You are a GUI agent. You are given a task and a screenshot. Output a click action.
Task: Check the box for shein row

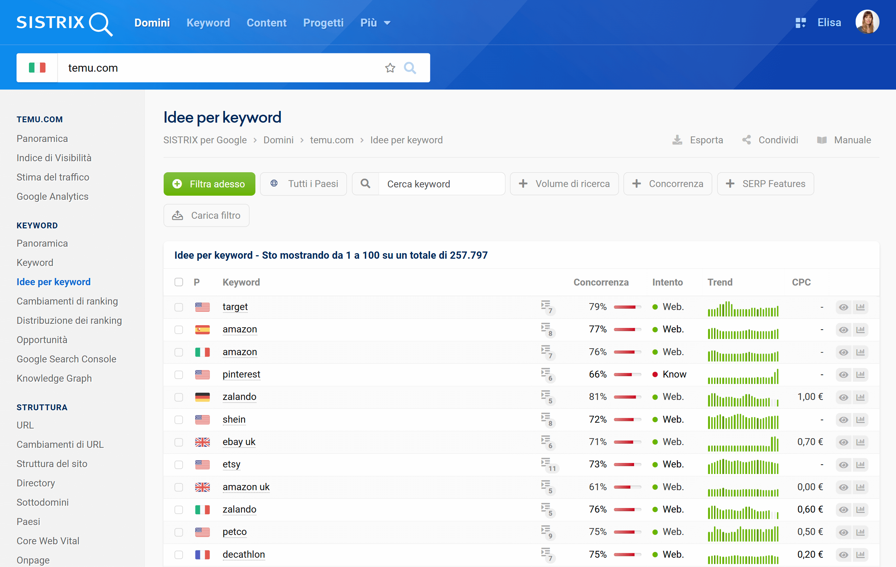(x=179, y=420)
